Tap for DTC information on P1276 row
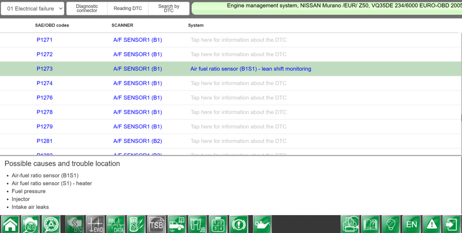Image resolution: width=462 pixels, height=233 pixels. (x=239, y=98)
